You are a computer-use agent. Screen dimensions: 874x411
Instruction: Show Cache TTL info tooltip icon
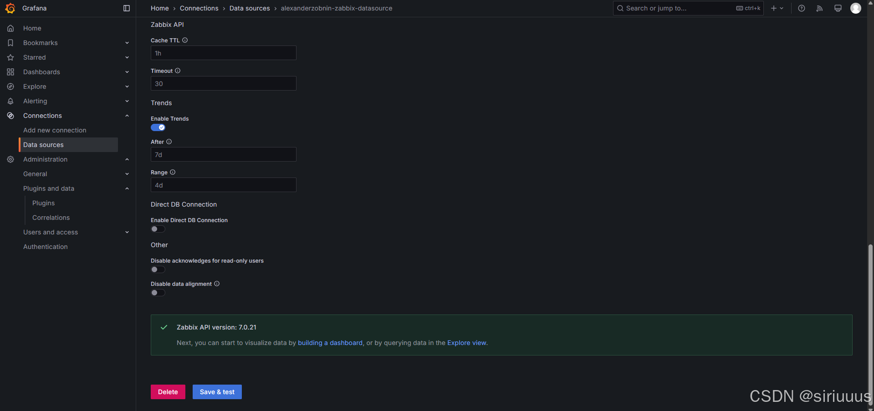tap(185, 40)
